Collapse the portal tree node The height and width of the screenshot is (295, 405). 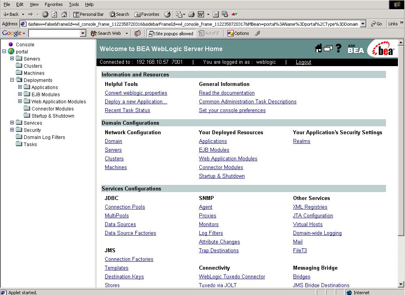click(x=4, y=51)
